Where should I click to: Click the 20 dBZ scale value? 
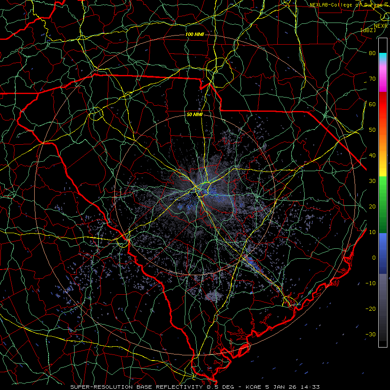tap(372, 207)
